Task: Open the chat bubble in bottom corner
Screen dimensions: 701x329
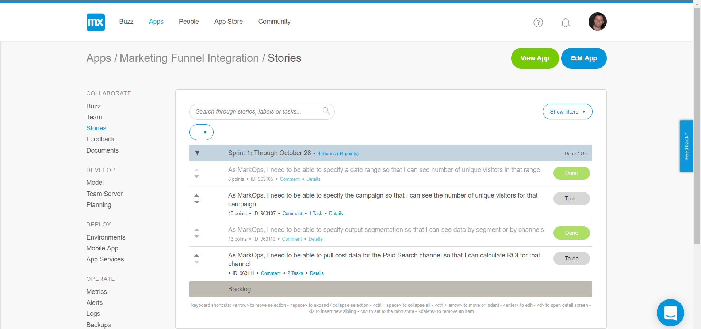Action: 670,313
